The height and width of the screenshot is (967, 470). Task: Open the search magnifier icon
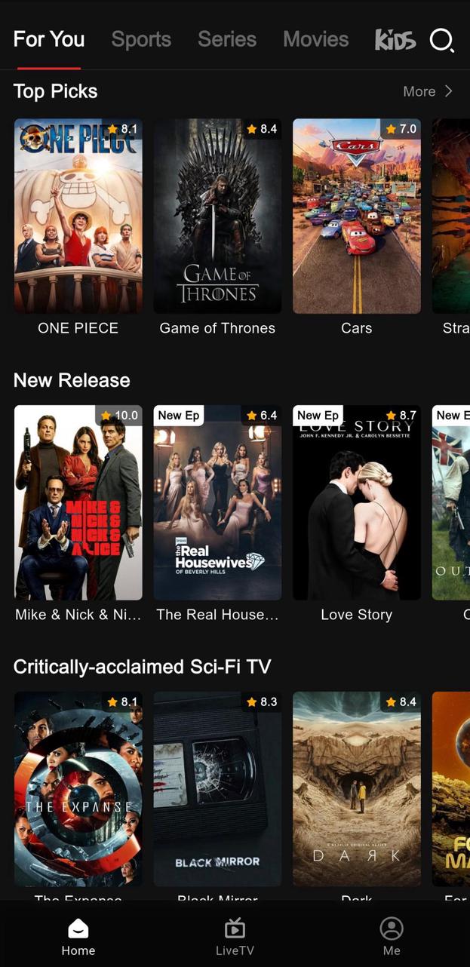click(442, 40)
